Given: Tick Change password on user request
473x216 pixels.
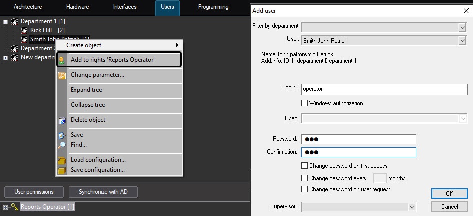Looking at the screenshot, I should tap(305, 189).
